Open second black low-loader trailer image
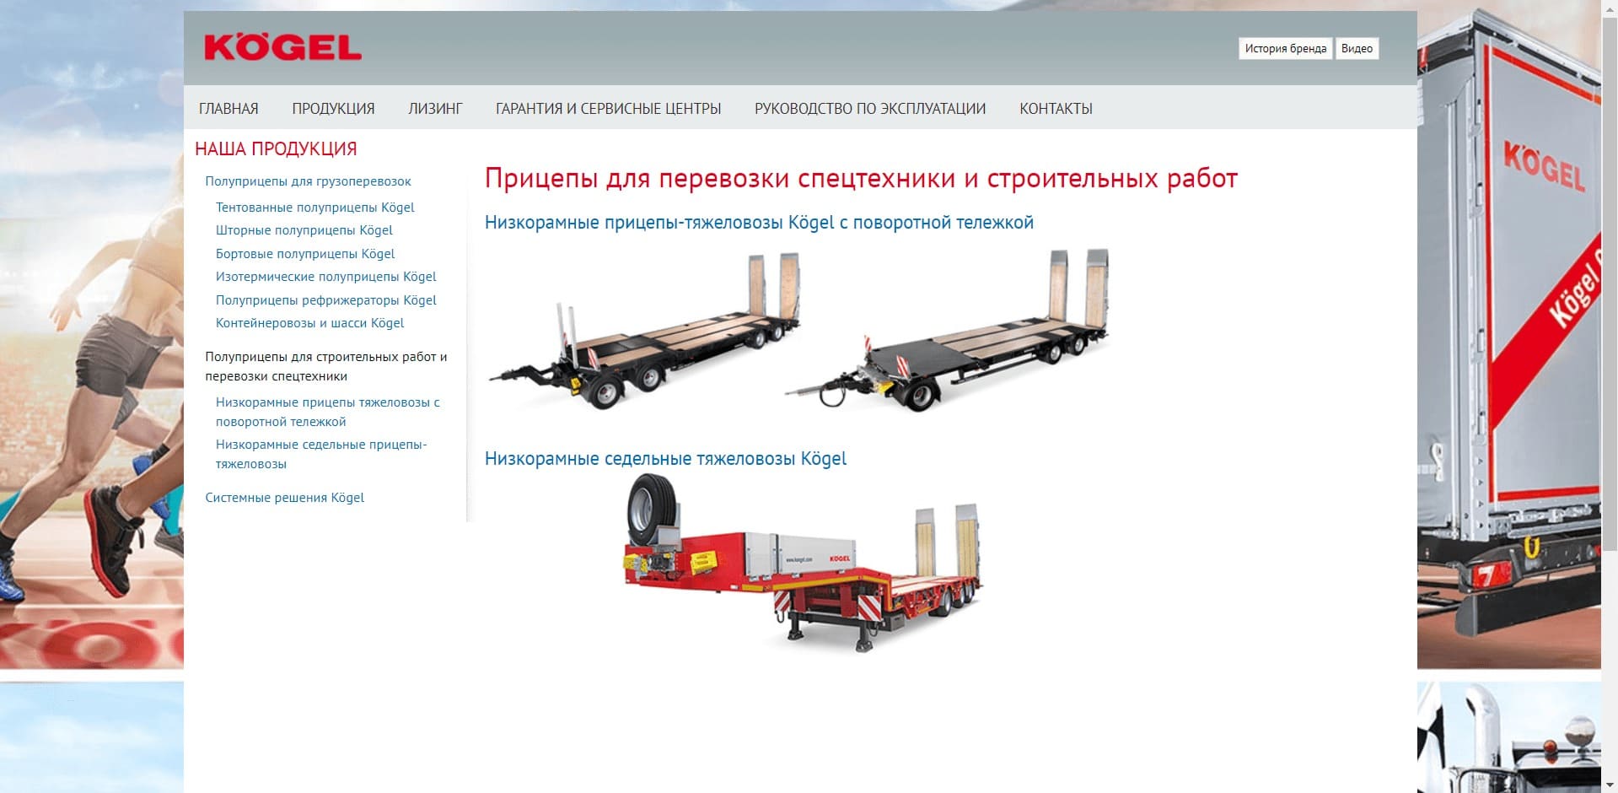Viewport: 1618px width, 793px height. pyautogui.click(x=947, y=330)
